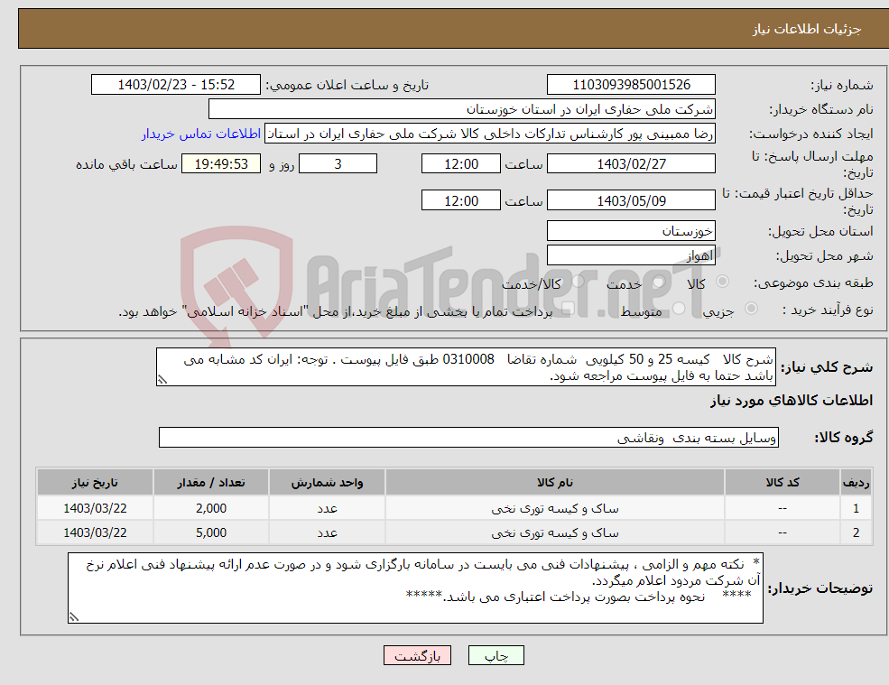The image size is (889, 685).
Task: Tick the Islamic treasury payment checkbox
Action: pos(568,309)
